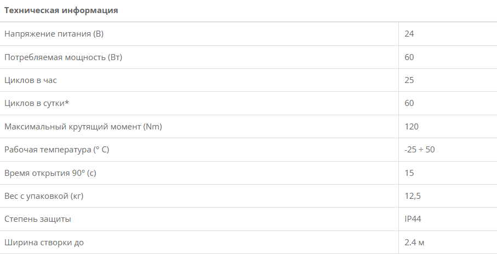The width and height of the screenshot is (497, 254).
Task: Click the cycles per hour value 25
Action: [409, 80]
